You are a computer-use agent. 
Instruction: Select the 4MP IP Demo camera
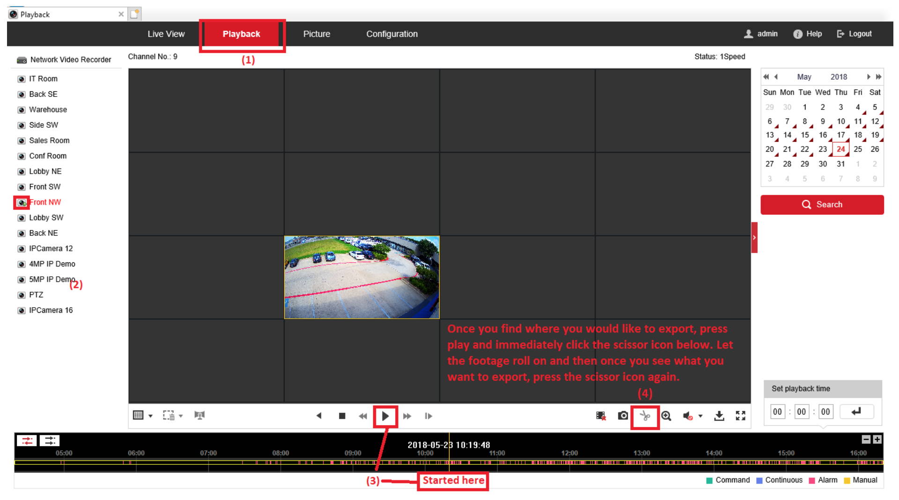tap(52, 264)
